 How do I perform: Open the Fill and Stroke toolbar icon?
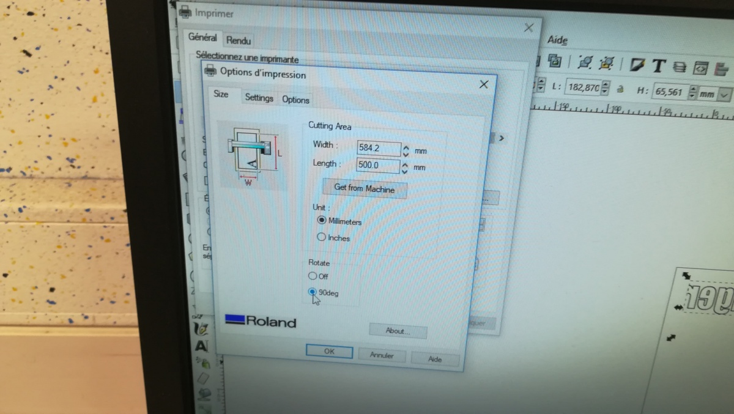(x=638, y=64)
